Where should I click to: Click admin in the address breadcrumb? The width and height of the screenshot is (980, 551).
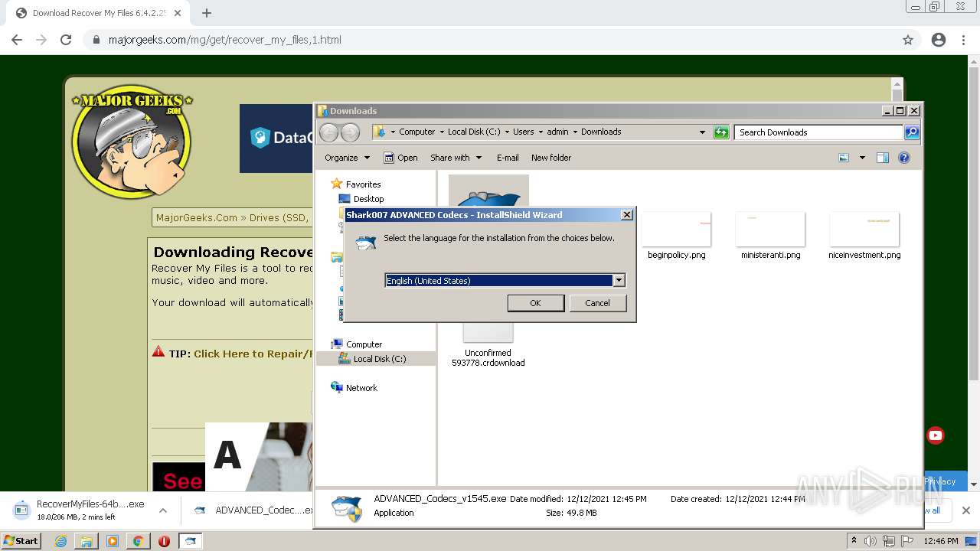[557, 132]
